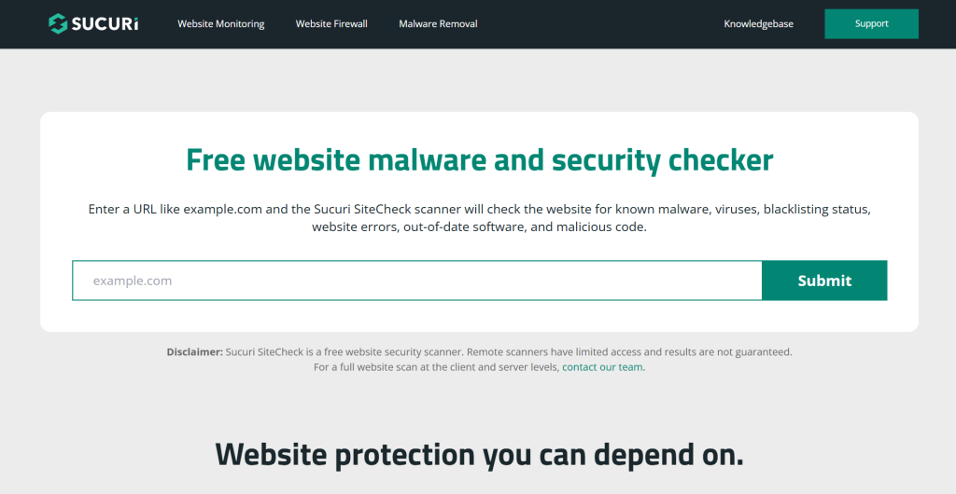The height and width of the screenshot is (494, 956).
Task: Click the green Sucuri hexagon logo icon
Action: (58, 23)
